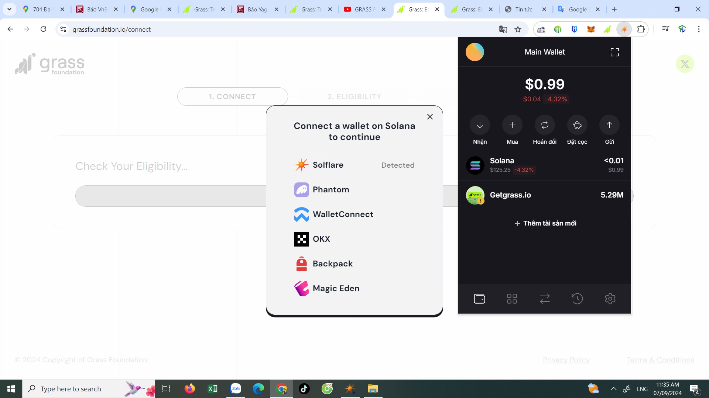Open the Chrome three-dot menu
709x398 pixels.
pos(699,29)
